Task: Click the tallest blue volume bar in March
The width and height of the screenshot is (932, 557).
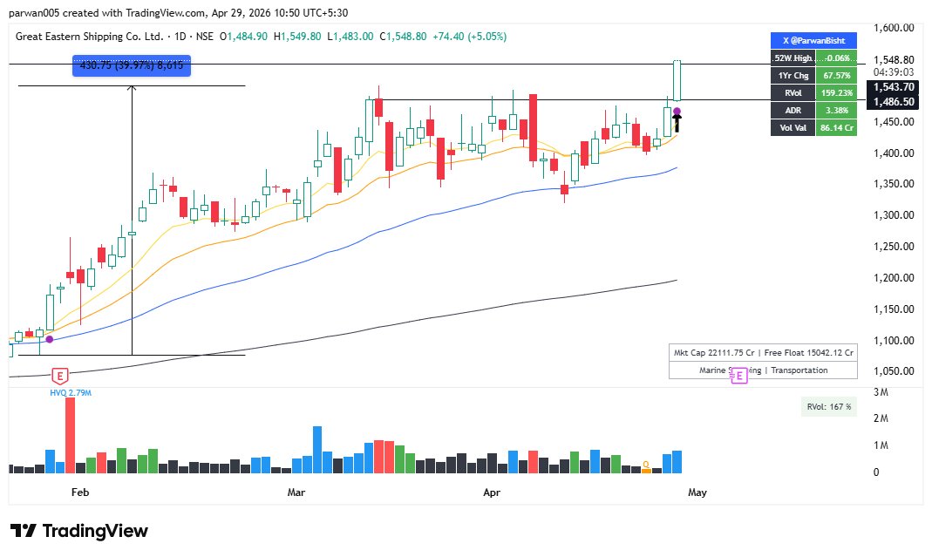Action: 317,450
